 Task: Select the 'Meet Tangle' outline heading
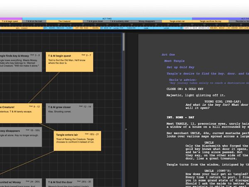[174, 61]
